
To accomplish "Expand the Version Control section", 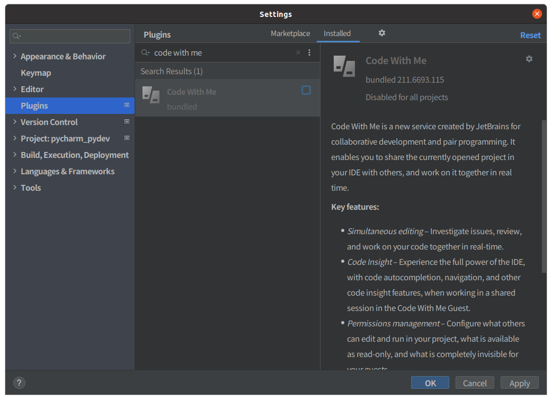I will coord(15,122).
